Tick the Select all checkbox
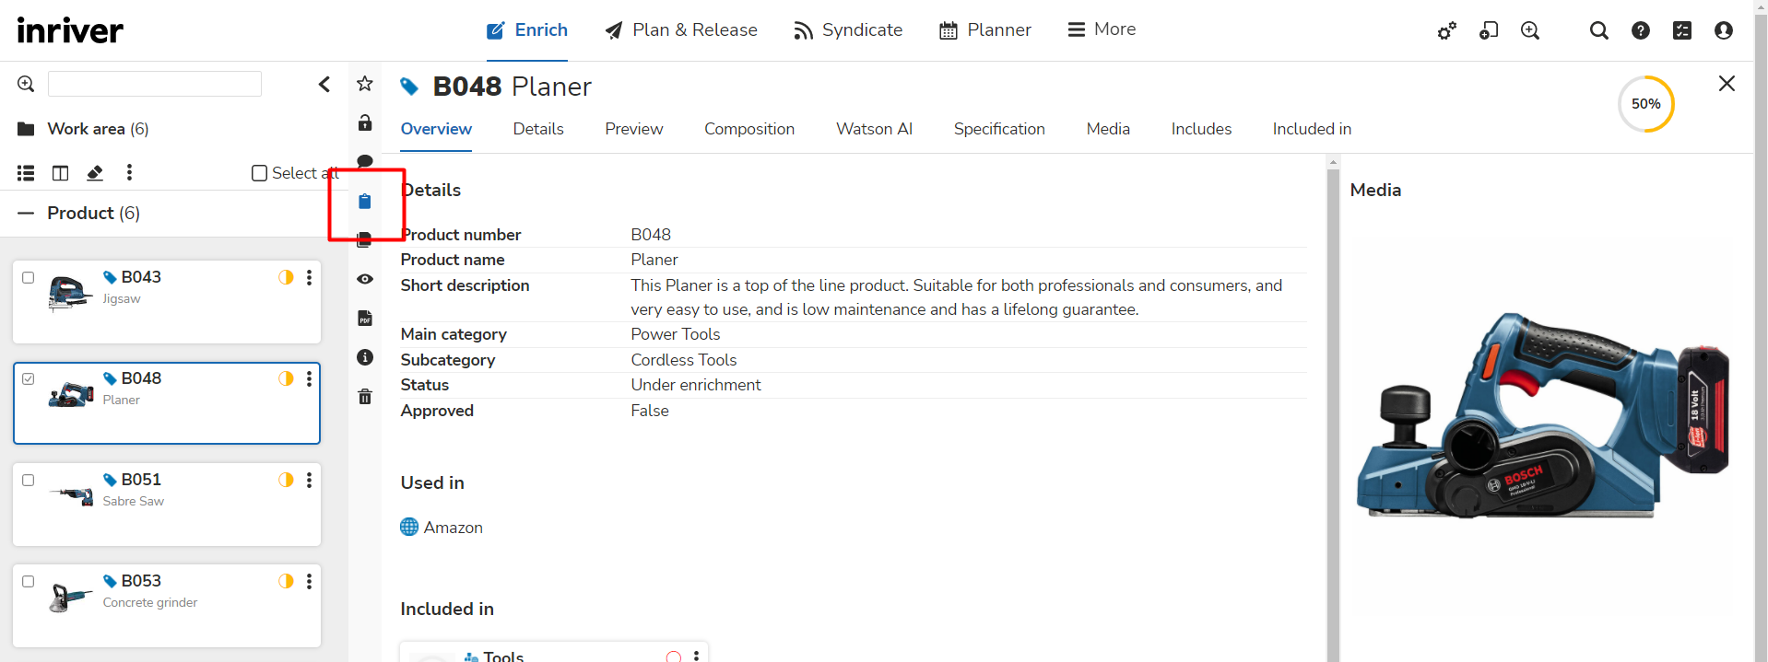Screen dimensions: 1768x662 [x=260, y=173]
